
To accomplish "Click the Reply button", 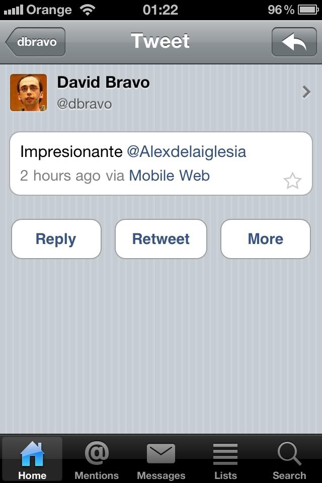I will tap(56, 239).
